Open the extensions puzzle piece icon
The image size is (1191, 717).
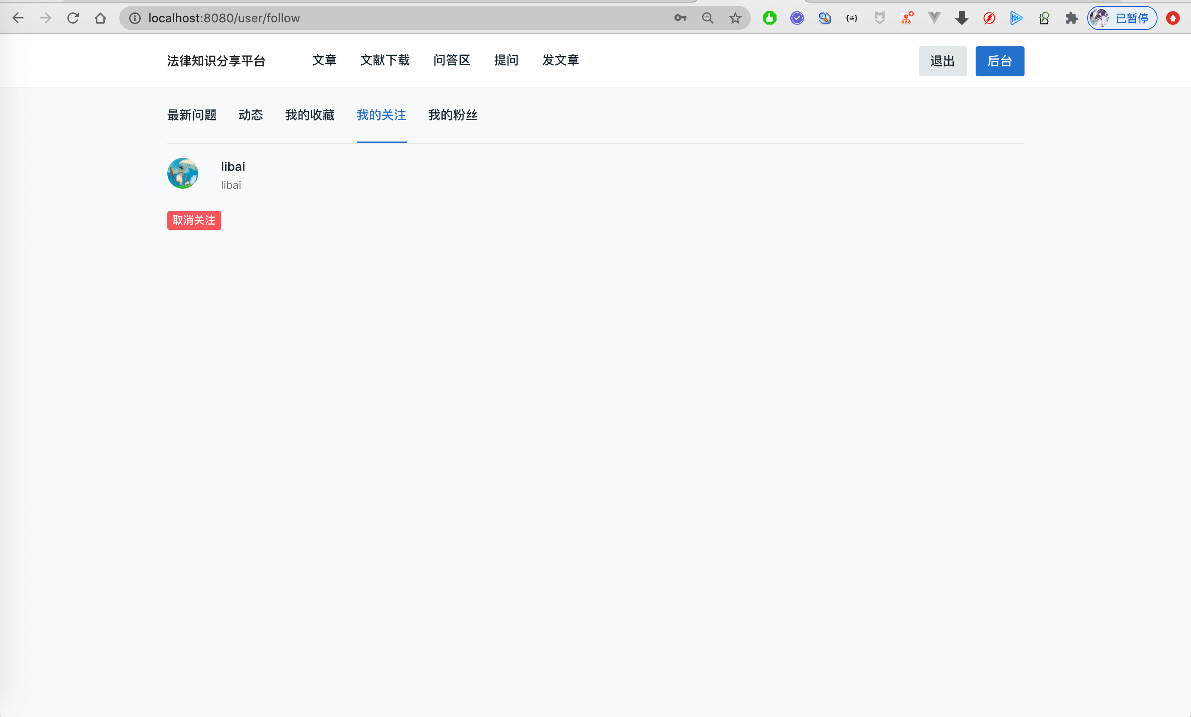(1071, 18)
